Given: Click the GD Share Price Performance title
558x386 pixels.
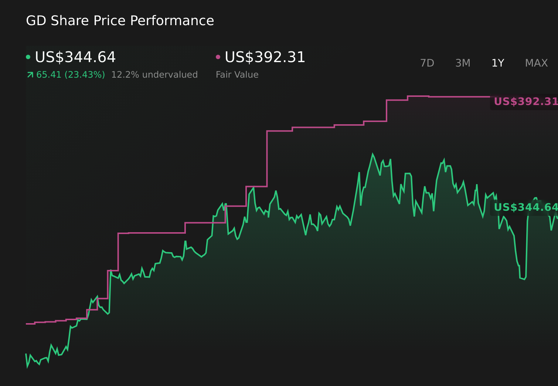Looking at the screenshot, I should tap(120, 21).
